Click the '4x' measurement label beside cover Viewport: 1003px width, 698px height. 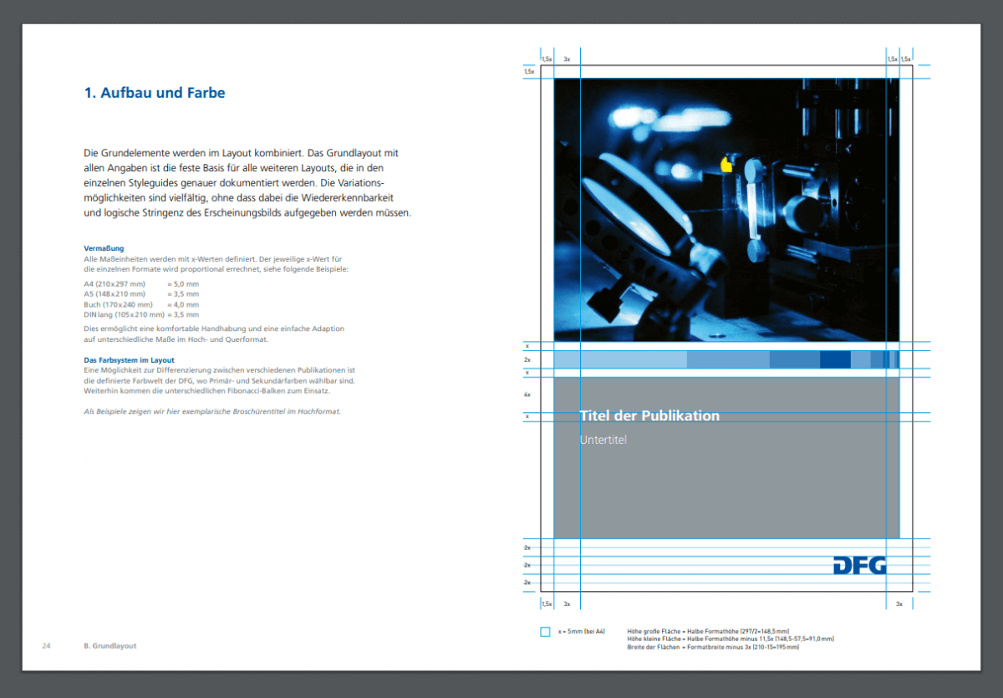[x=527, y=394]
